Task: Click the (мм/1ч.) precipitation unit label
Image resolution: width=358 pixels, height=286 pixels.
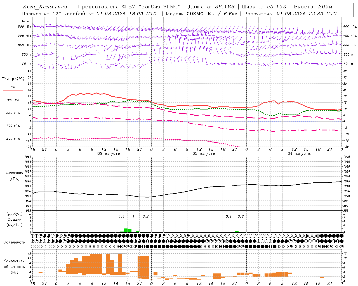Action: coord(15,225)
